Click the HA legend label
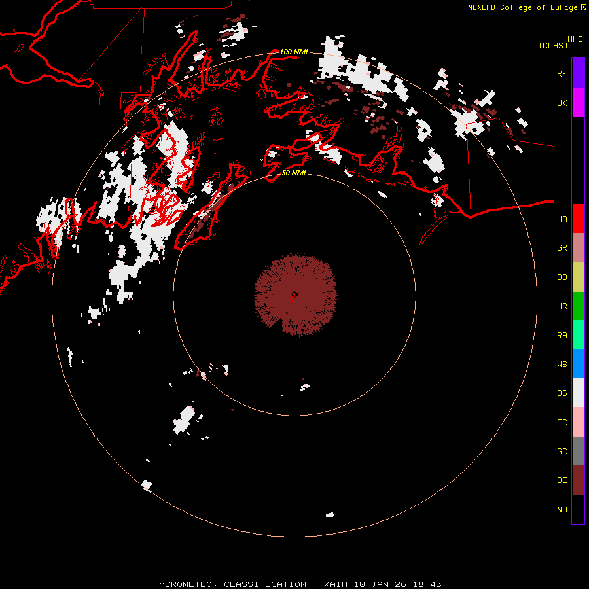Screen dimensions: 589x589 pos(562,219)
